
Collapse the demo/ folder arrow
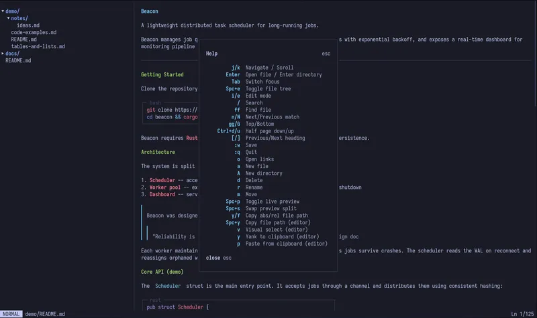(3, 11)
